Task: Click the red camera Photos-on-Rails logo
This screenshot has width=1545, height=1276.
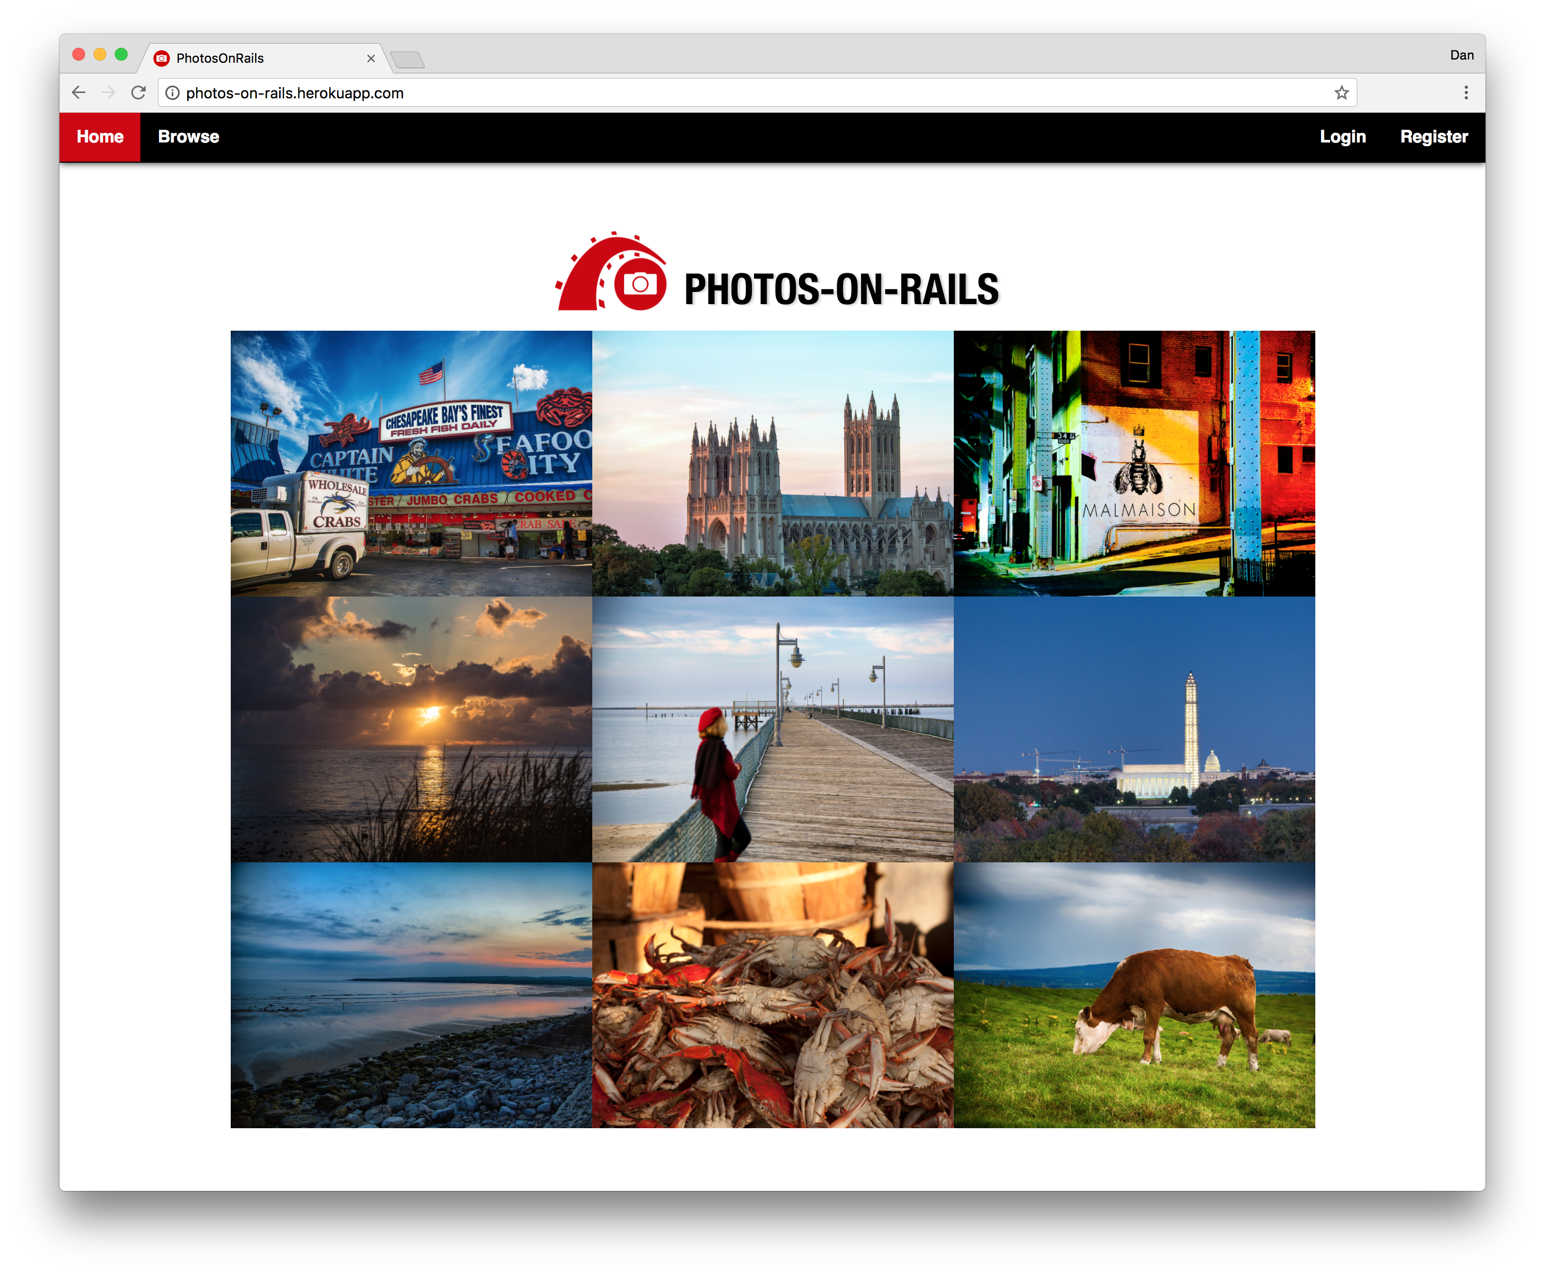Action: coord(611,273)
